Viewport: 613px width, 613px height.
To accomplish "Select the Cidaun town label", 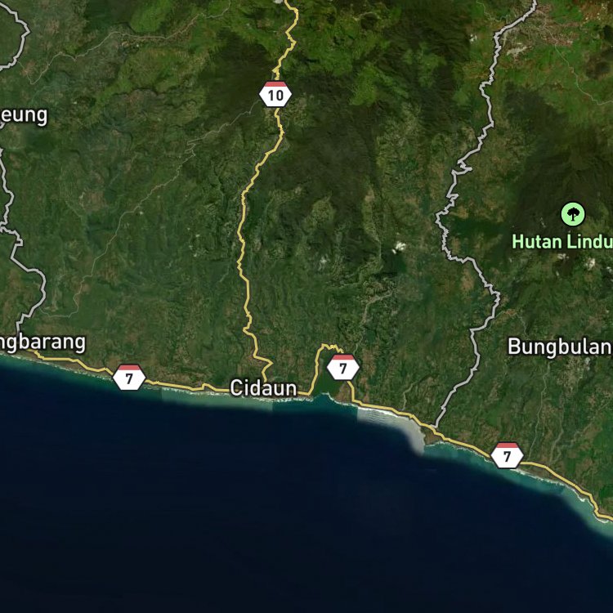I will pyautogui.click(x=263, y=387).
